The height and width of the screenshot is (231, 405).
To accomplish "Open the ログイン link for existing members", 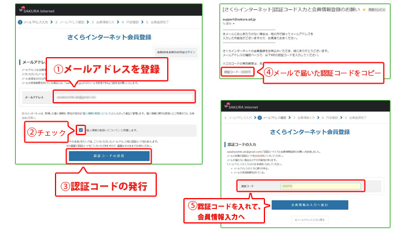I will coord(190,52).
